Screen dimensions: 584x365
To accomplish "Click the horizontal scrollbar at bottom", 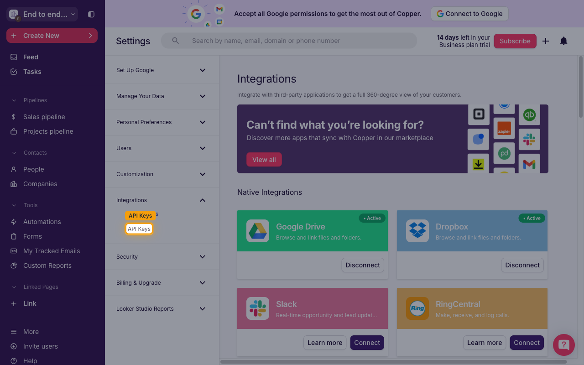I will pos(393,362).
